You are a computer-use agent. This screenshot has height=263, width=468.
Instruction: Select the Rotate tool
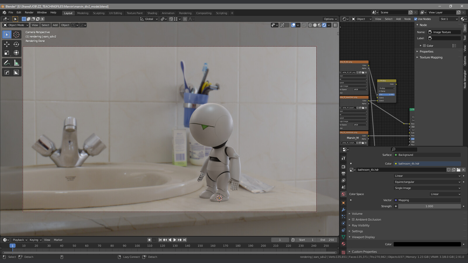[x=16, y=44]
